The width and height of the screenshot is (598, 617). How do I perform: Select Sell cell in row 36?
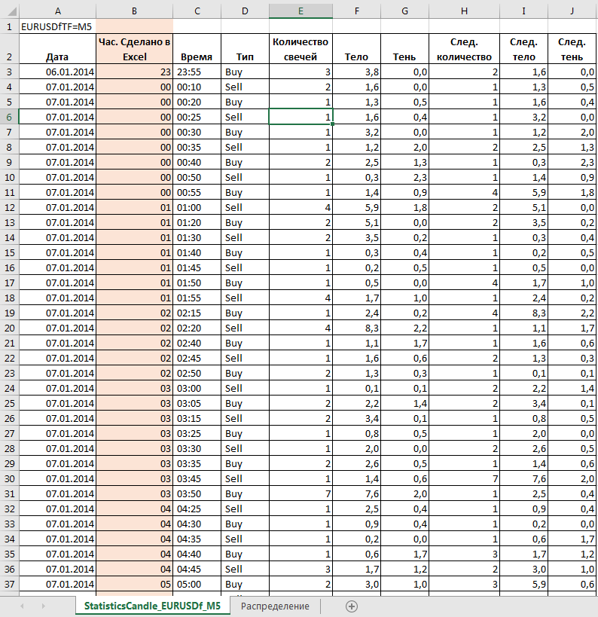[245, 569]
